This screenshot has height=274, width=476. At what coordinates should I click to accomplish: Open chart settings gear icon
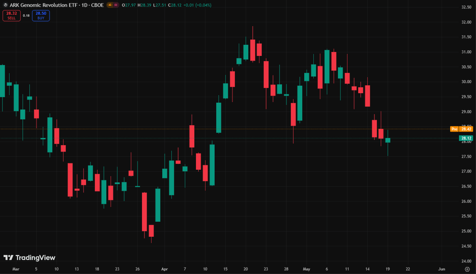(466, 268)
